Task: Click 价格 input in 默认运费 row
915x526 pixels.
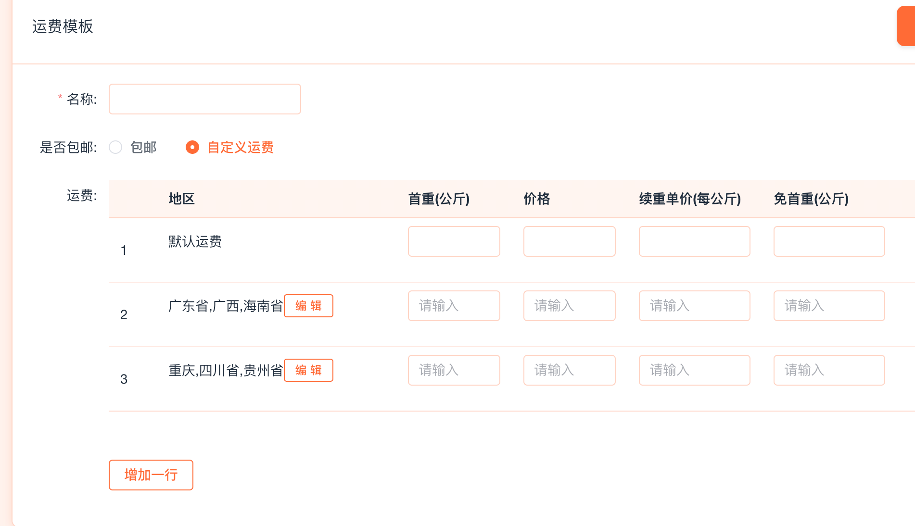Action: [569, 241]
